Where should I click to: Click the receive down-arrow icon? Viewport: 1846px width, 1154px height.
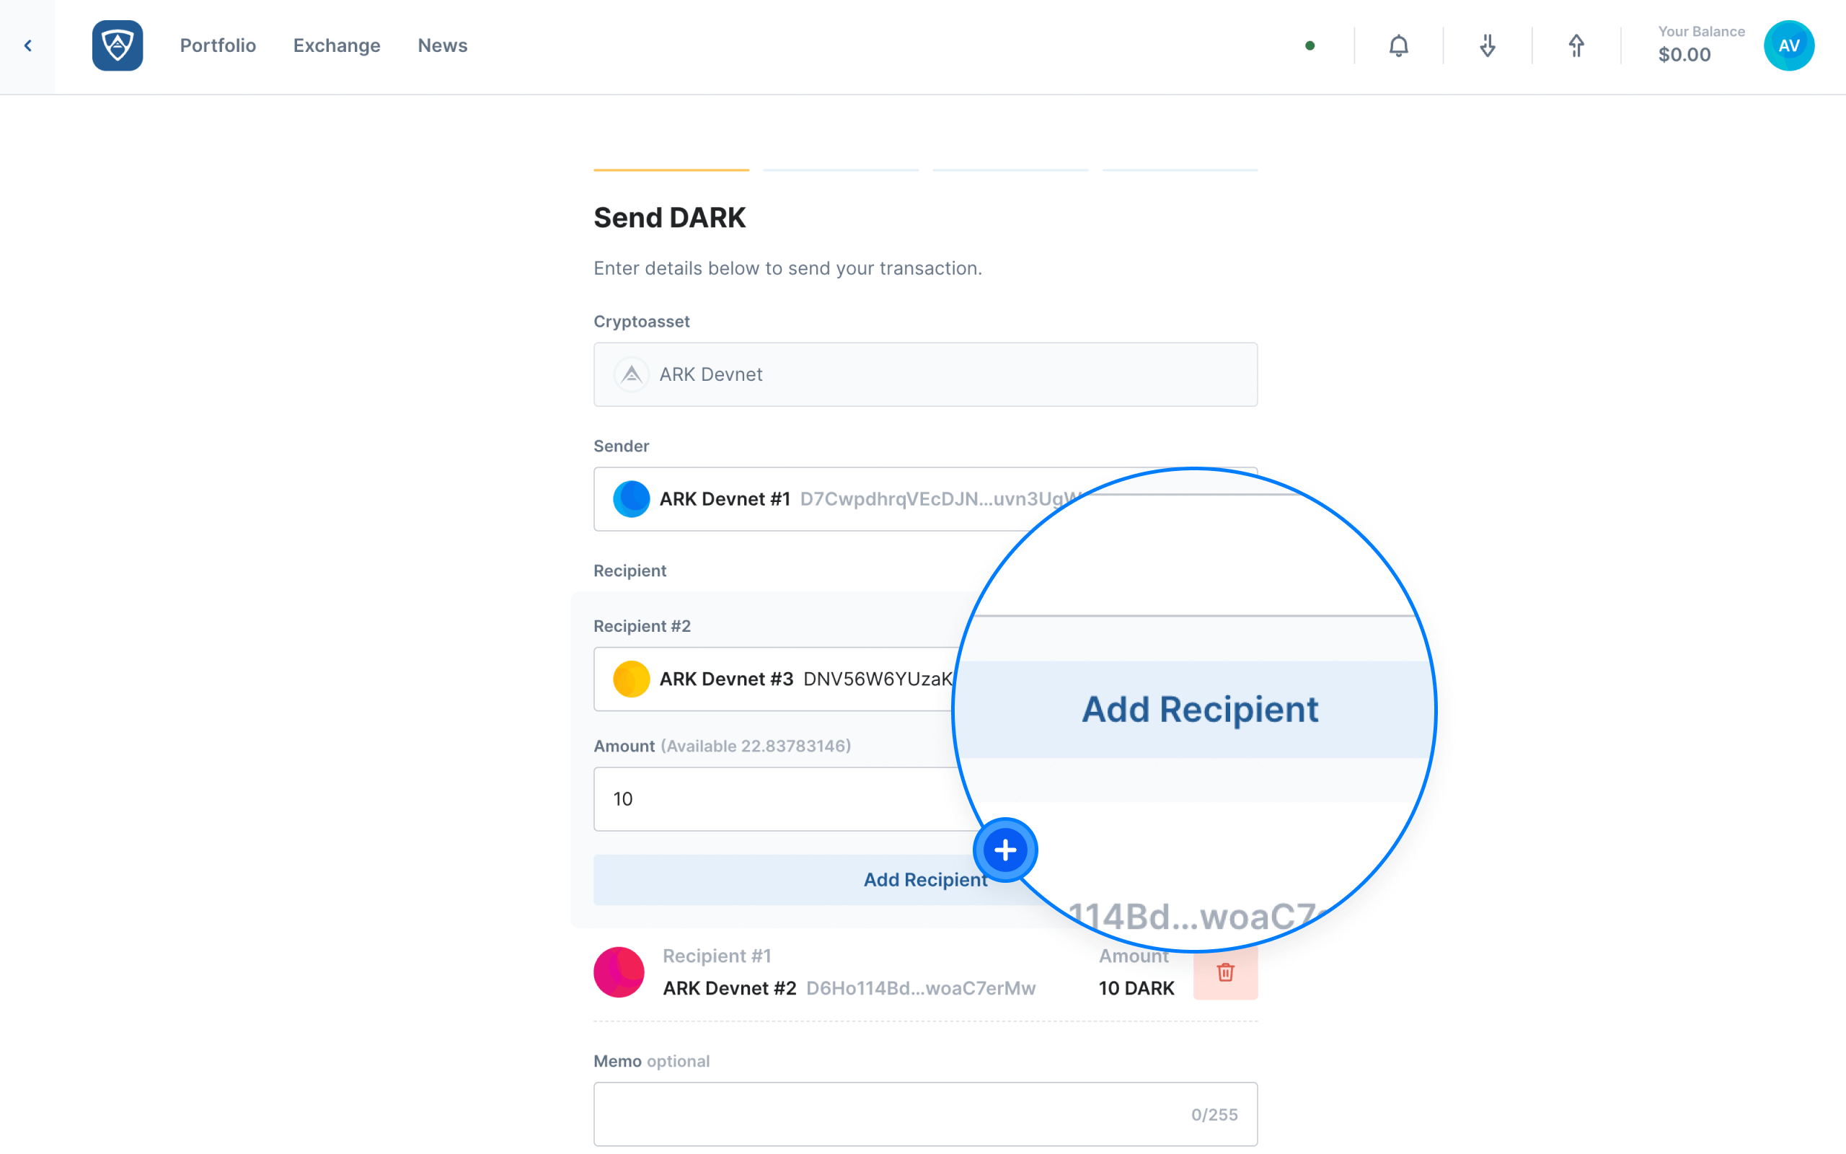click(x=1488, y=45)
